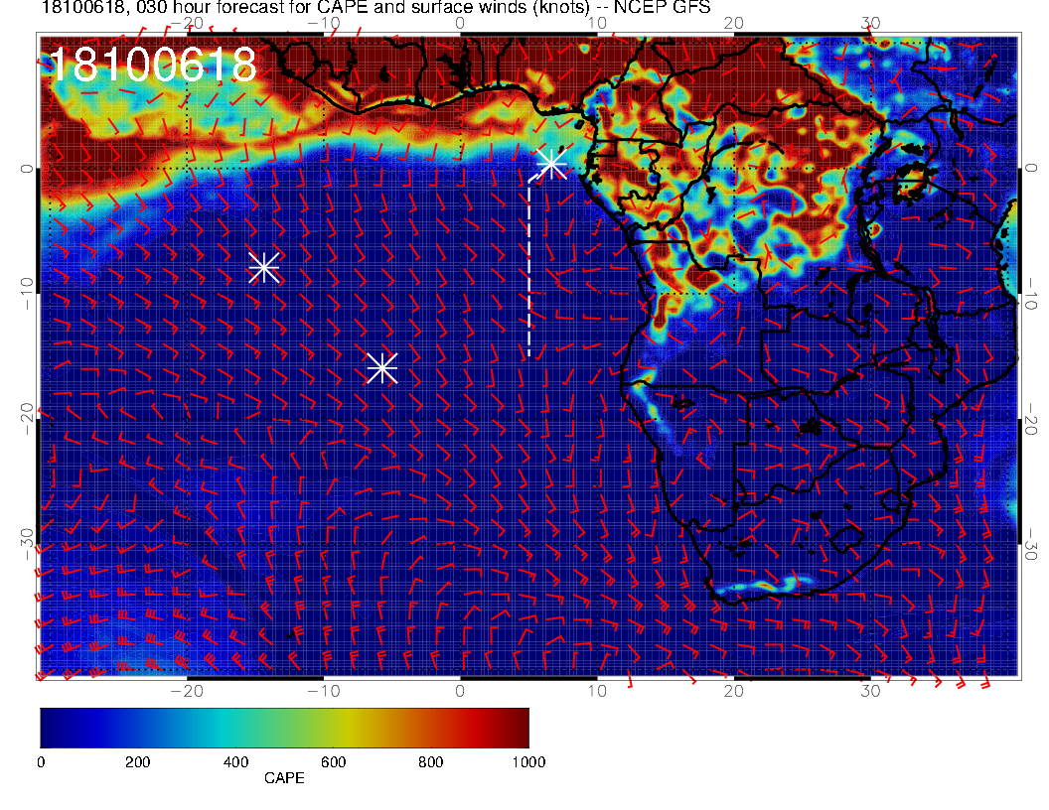
Task: Click the dark red end of the CAPE colorbar
Action: point(519,728)
